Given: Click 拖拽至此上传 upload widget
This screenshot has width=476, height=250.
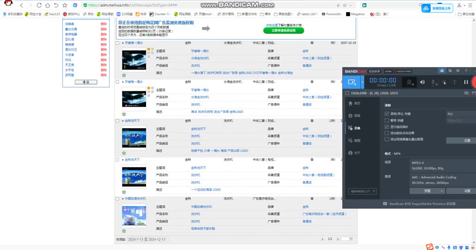Looking at the screenshot, I should pyautogui.click(x=437, y=8).
